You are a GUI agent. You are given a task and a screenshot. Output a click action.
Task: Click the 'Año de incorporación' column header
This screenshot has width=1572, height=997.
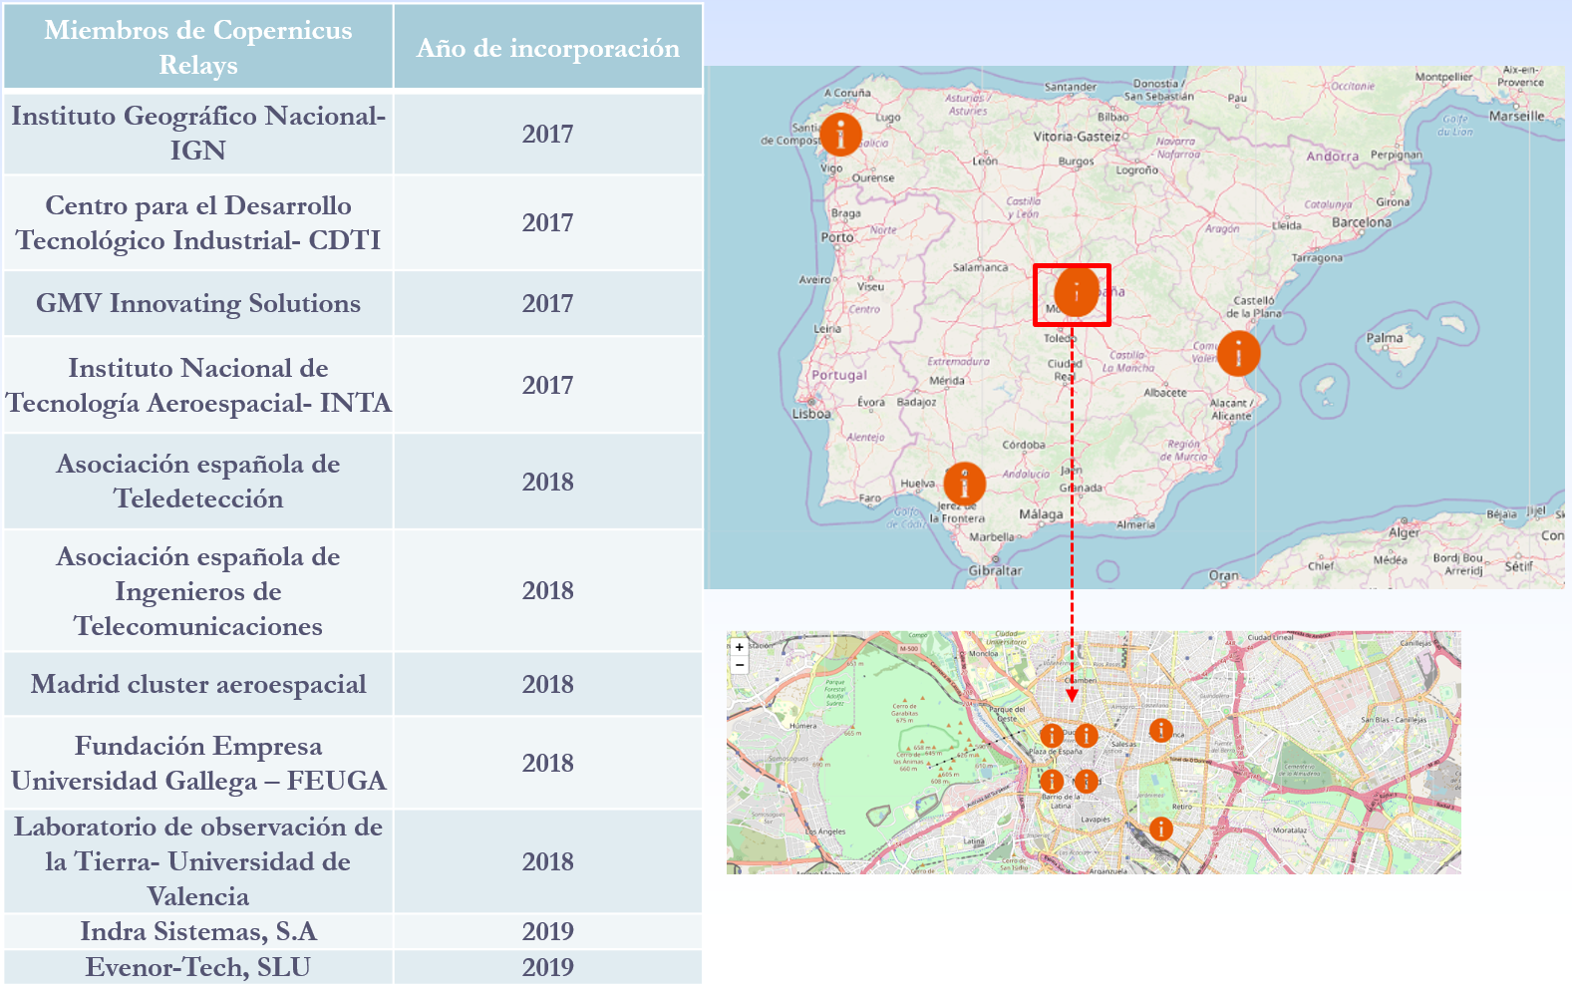click(548, 47)
